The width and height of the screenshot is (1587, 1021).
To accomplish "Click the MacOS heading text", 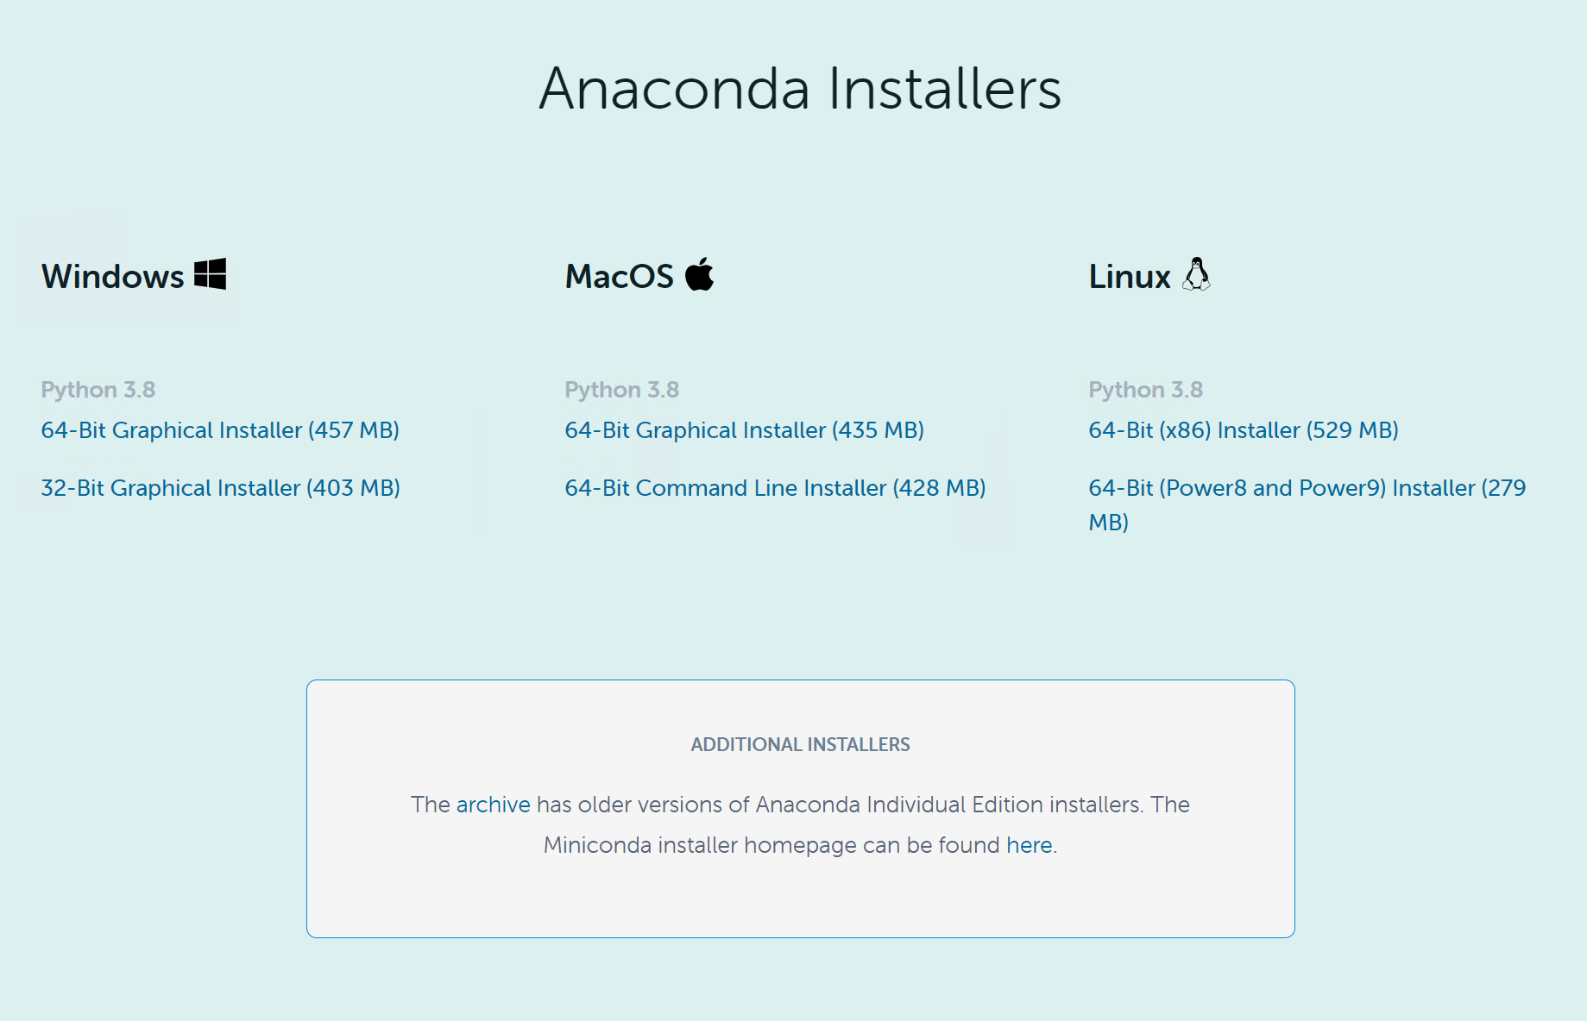I will pyautogui.click(x=619, y=277).
